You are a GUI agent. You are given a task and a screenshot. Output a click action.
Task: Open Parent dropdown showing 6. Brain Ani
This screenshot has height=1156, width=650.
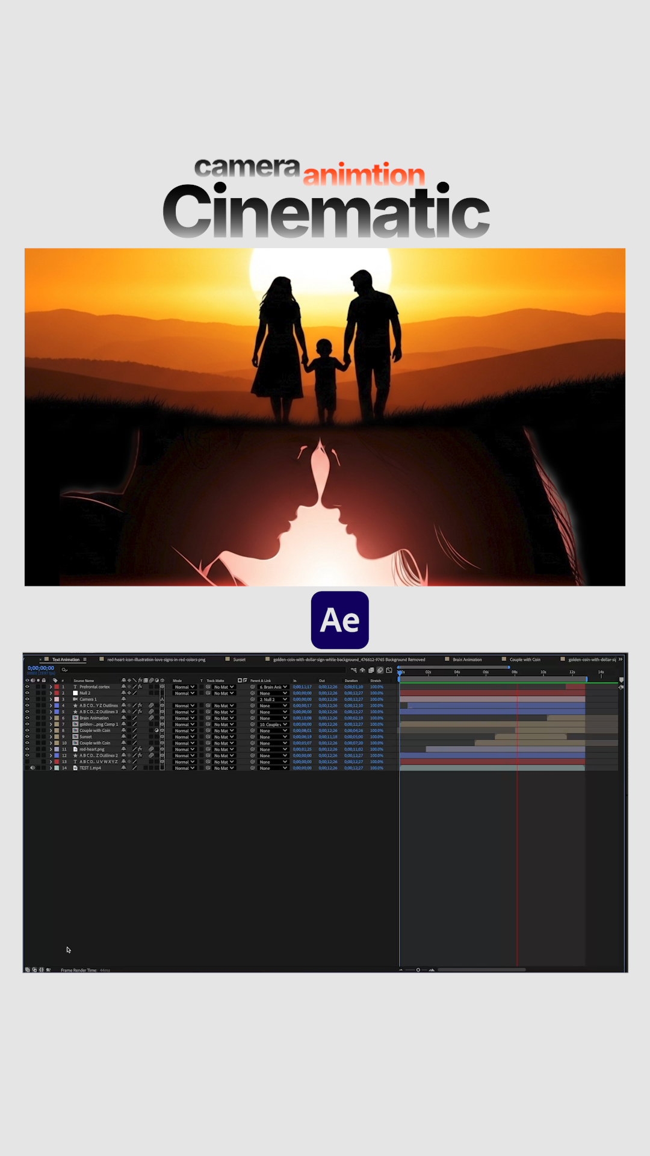(x=273, y=687)
